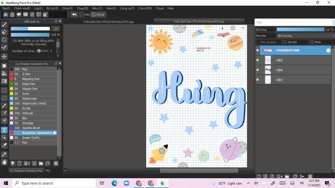Open brush settings gear on Rotation Symmetry
Screen dimensions: 335x188
point(55,133)
